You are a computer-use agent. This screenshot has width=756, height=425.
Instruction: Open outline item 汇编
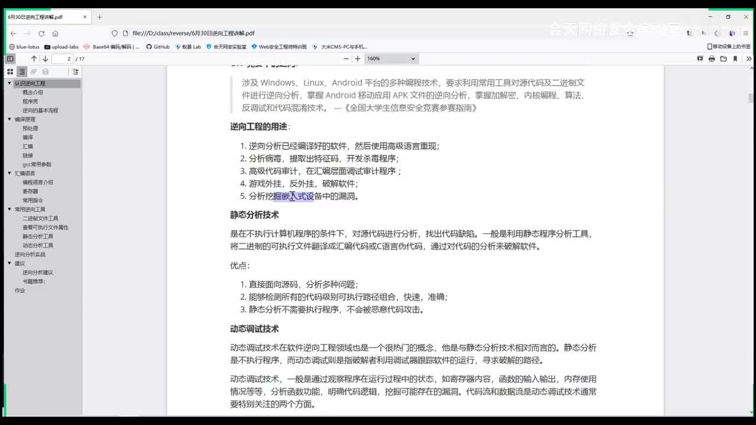click(28, 146)
